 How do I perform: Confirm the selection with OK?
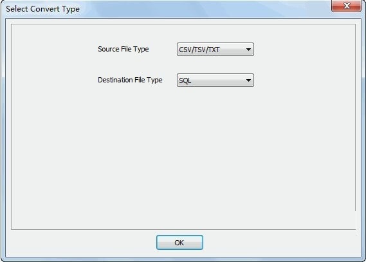click(179, 243)
